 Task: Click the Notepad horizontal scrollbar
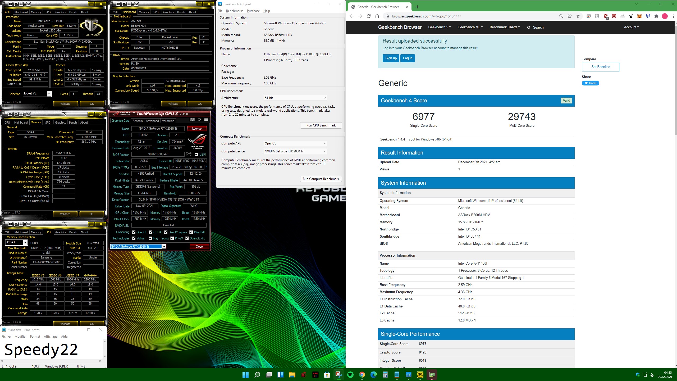tap(51, 361)
